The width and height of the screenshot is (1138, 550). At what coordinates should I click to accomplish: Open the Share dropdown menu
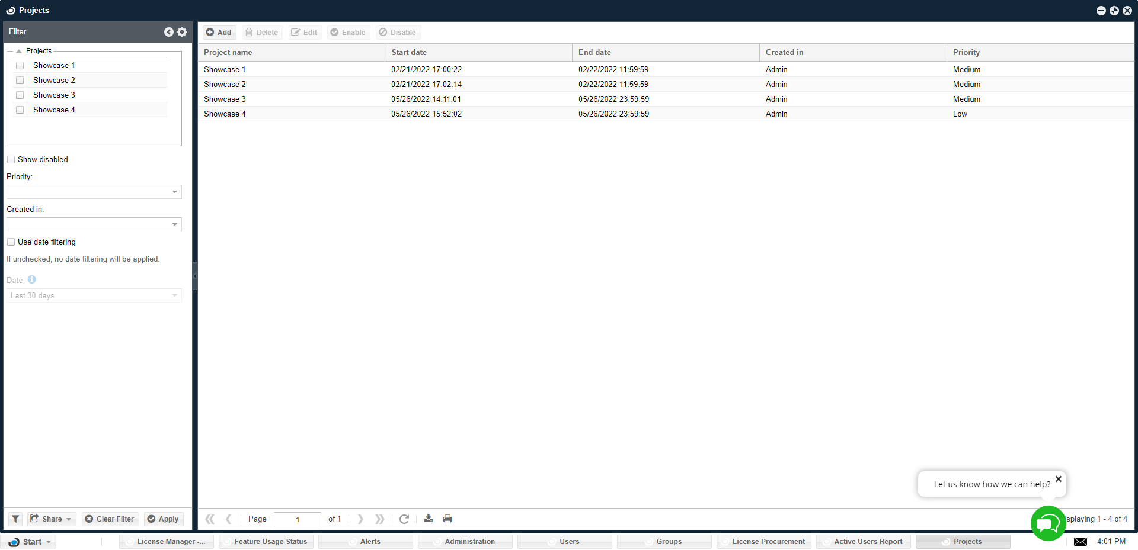pos(51,519)
